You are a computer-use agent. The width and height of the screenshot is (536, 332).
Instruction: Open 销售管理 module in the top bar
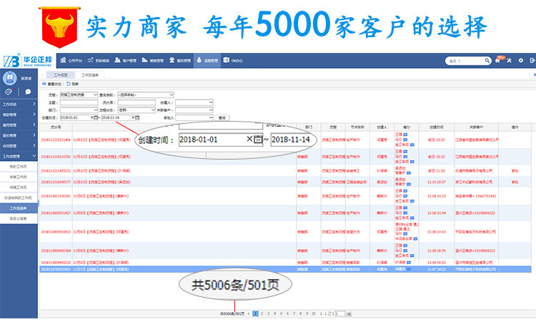tap(153, 60)
